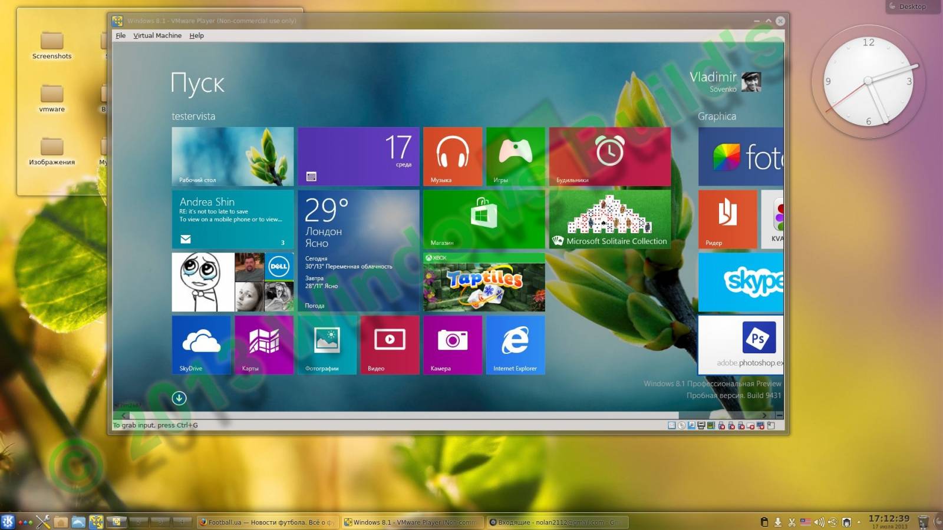Click the VMware hard disk status icon
Viewport: 943px width, 530px height.
click(x=672, y=425)
